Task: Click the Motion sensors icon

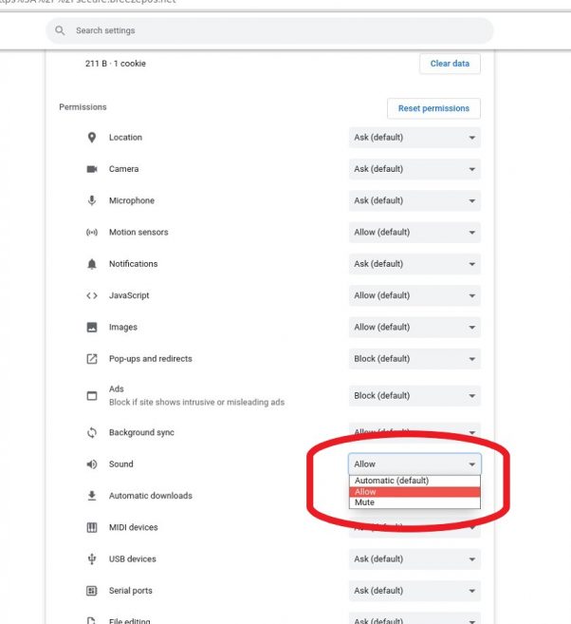Action: point(92,233)
